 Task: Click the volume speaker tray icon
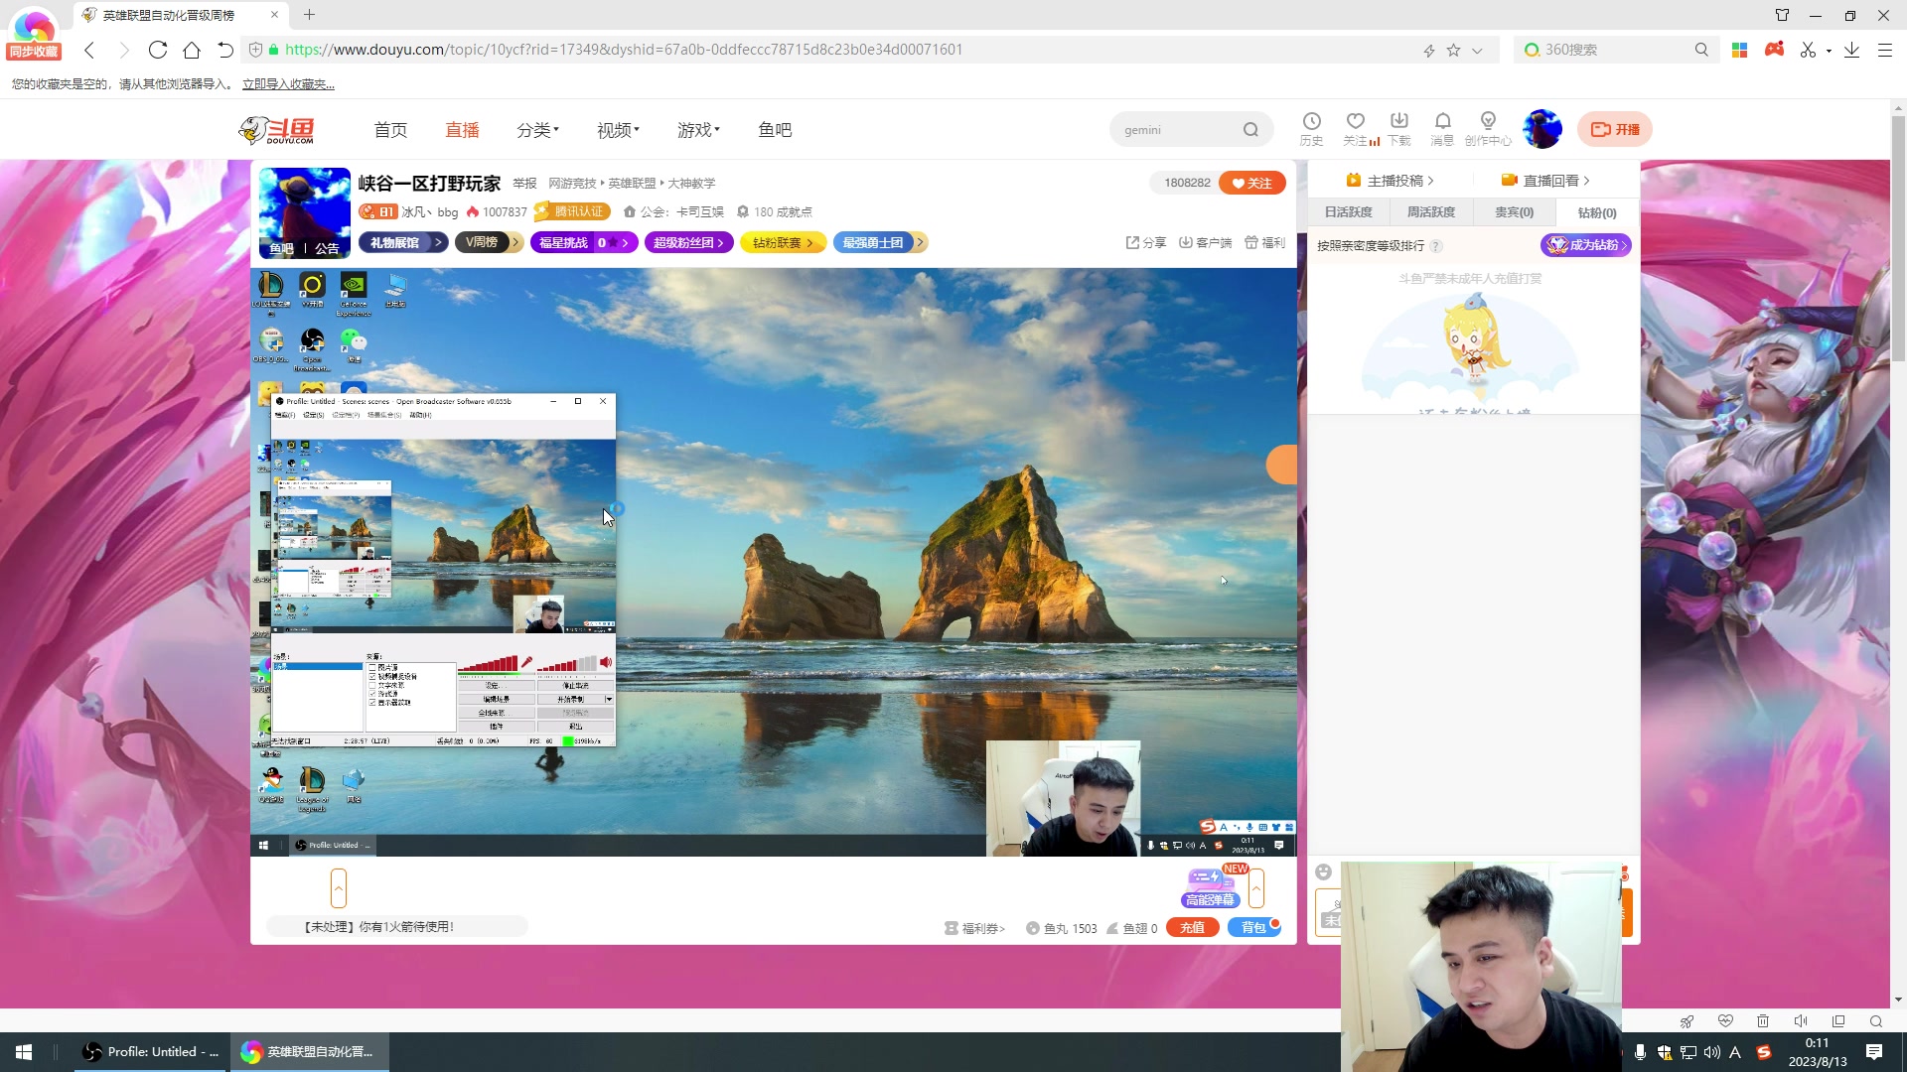click(x=1711, y=1052)
